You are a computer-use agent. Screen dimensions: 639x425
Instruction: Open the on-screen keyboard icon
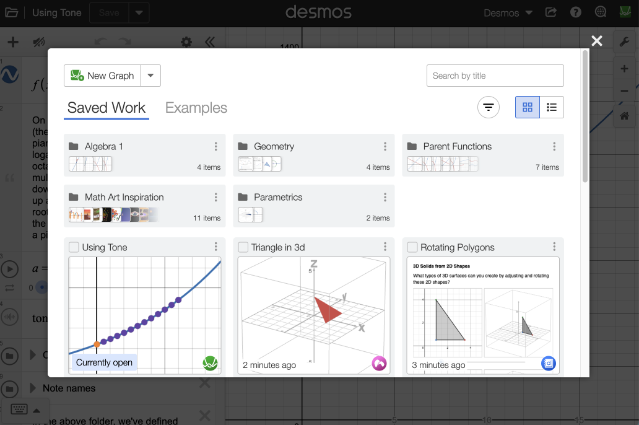(x=19, y=409)
